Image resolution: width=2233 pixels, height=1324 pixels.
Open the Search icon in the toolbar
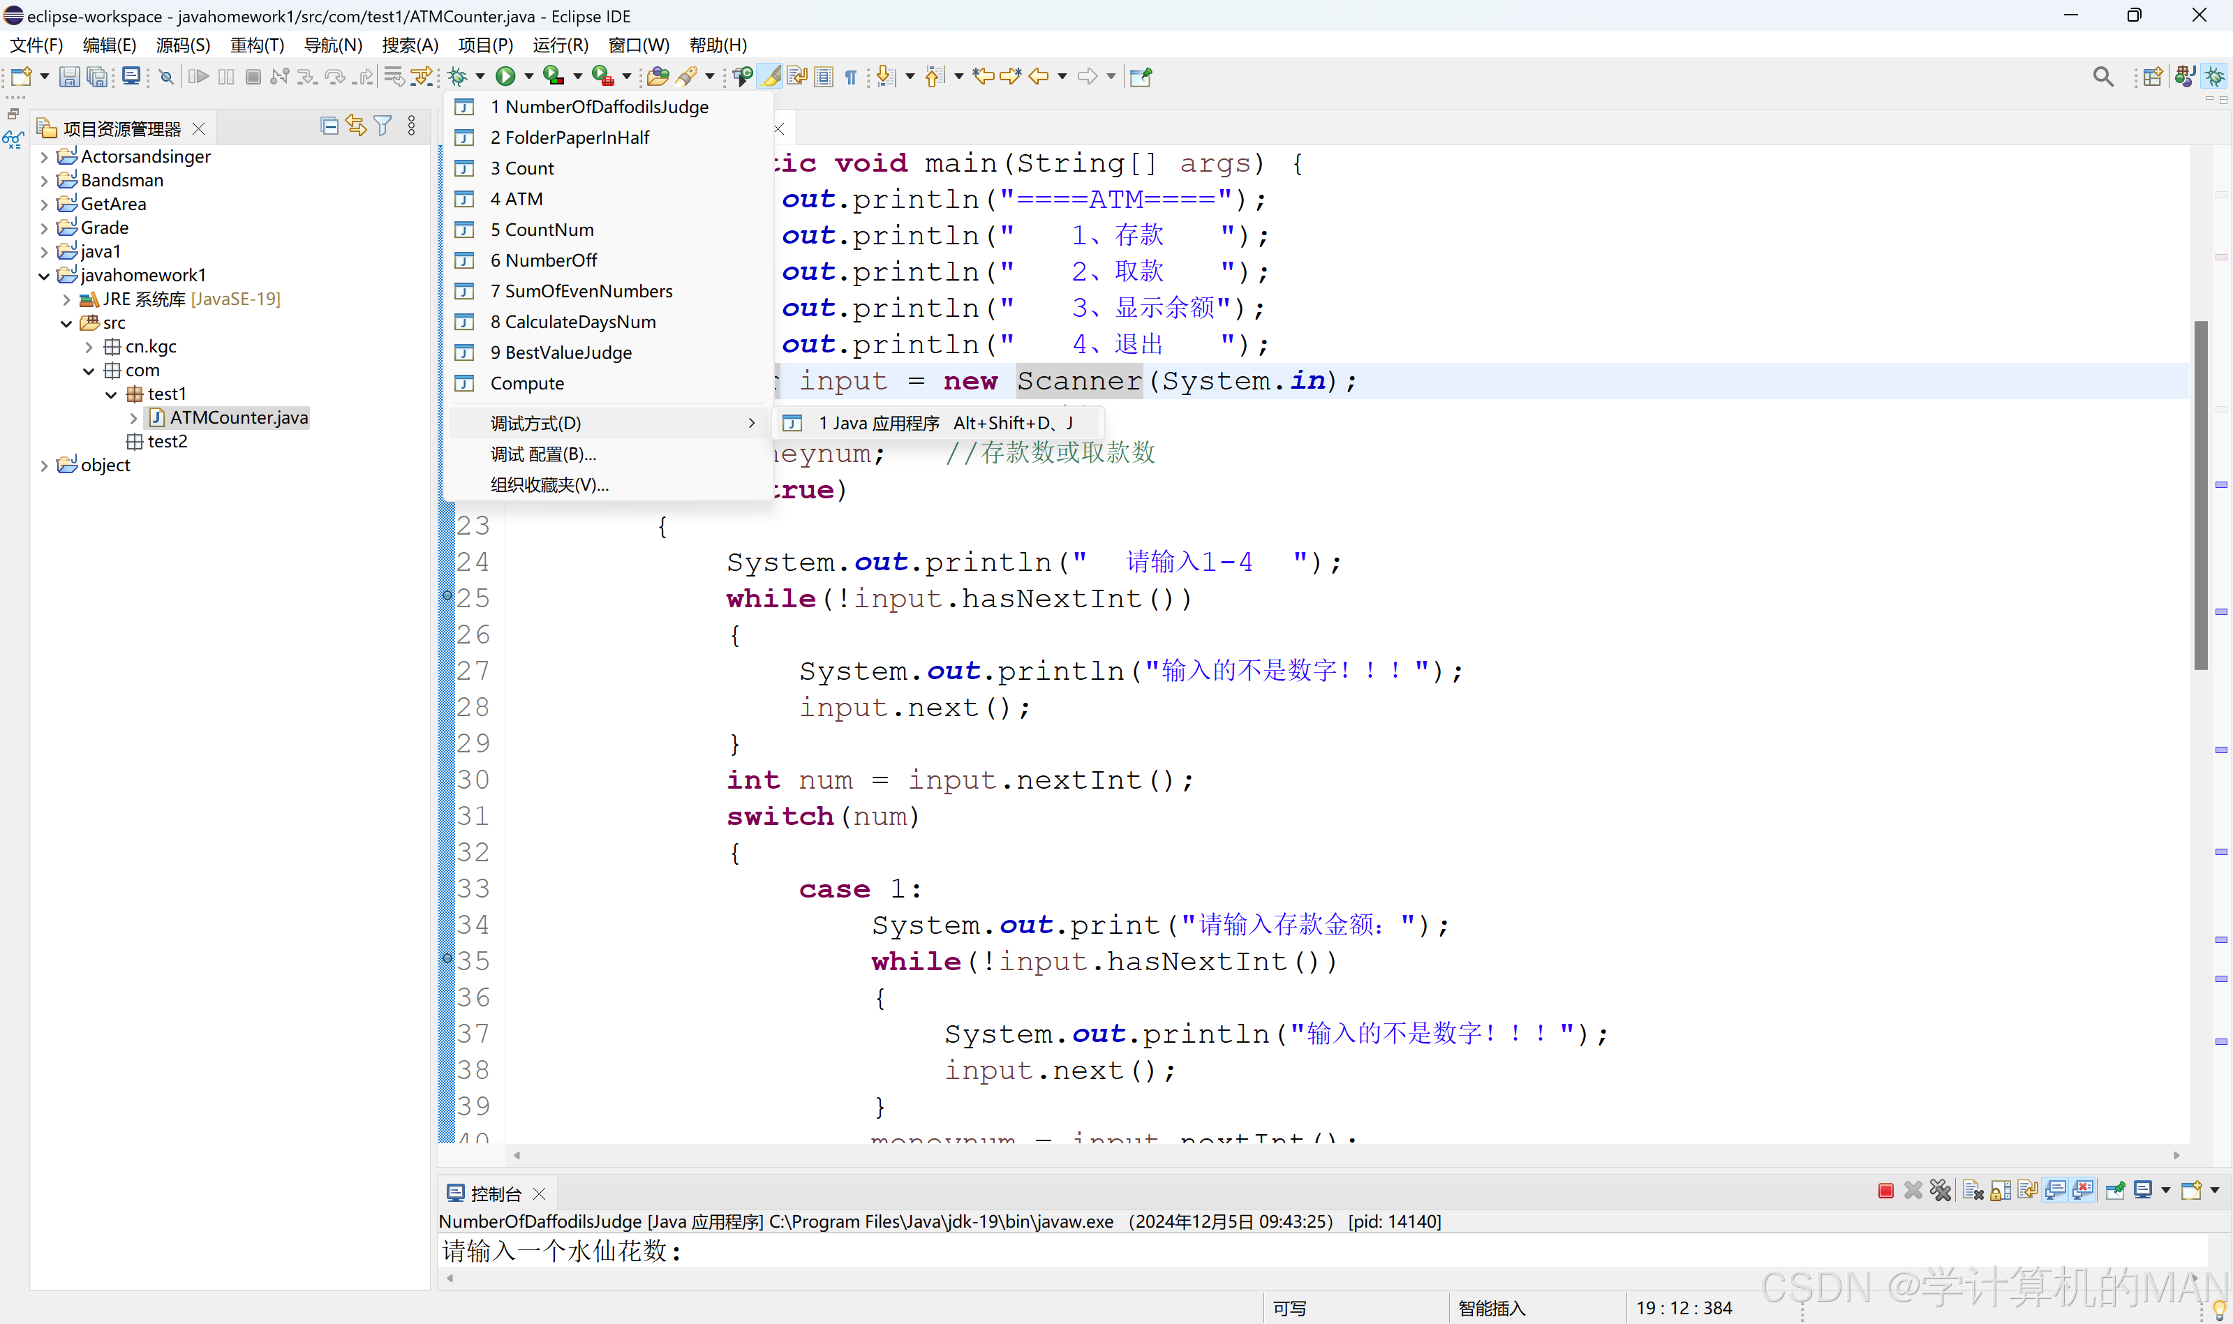pyautogui.click(x=2102, y=76)
